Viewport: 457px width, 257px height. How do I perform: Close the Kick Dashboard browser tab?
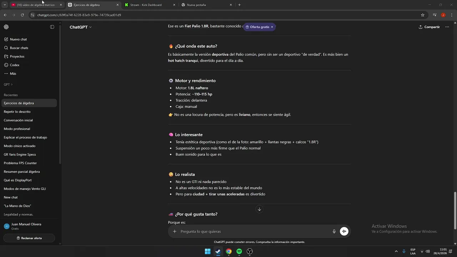click(174, 5)
